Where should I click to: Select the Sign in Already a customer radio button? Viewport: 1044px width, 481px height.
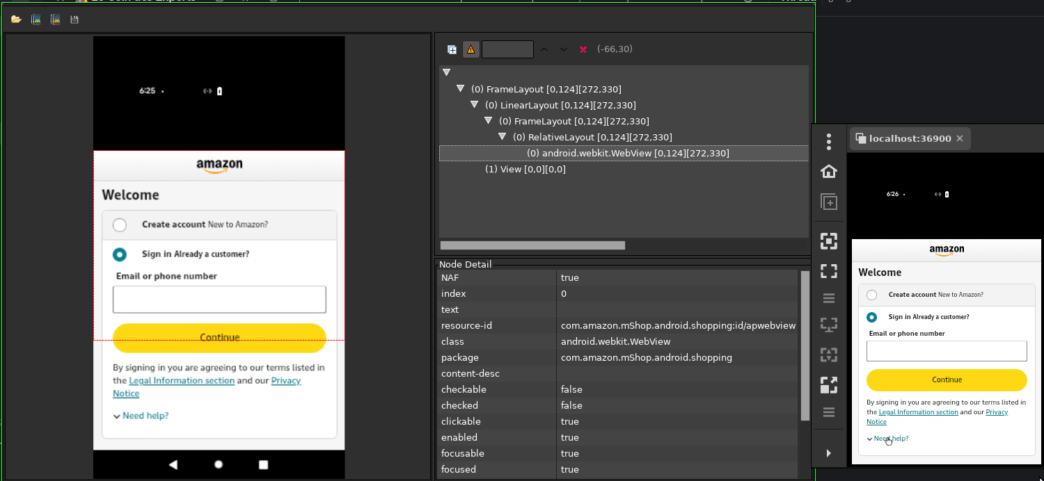pos(120,254)
